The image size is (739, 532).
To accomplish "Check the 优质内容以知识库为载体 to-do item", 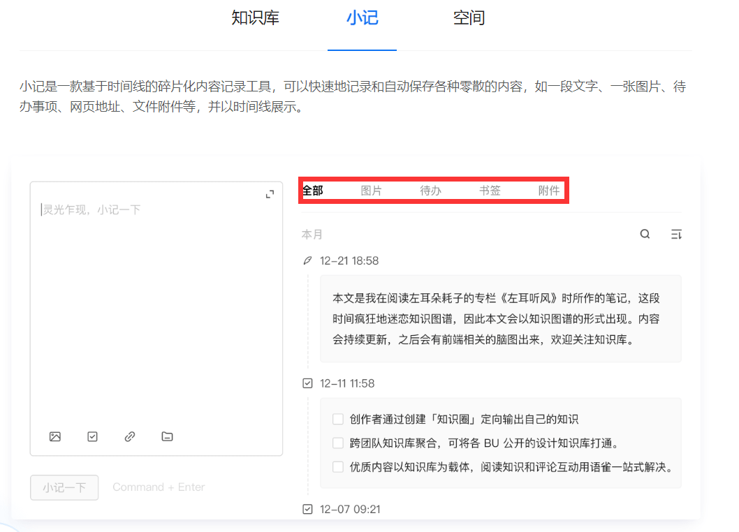I will 337,466.
